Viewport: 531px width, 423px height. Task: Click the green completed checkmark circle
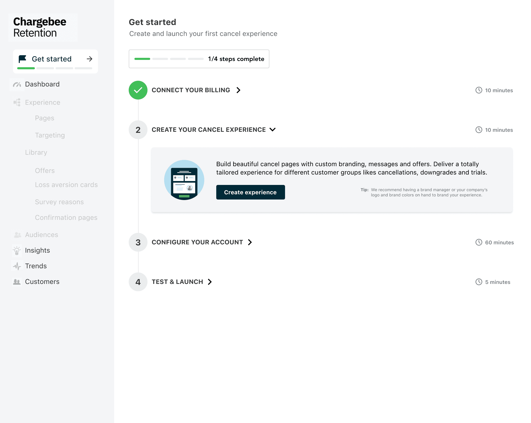[x=138, y=90]
